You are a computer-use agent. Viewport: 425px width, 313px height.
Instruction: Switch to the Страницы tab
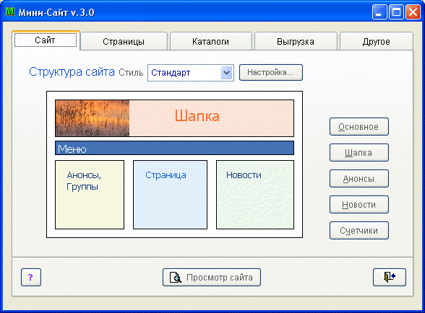pyautogui.click(x=124, y=41)
